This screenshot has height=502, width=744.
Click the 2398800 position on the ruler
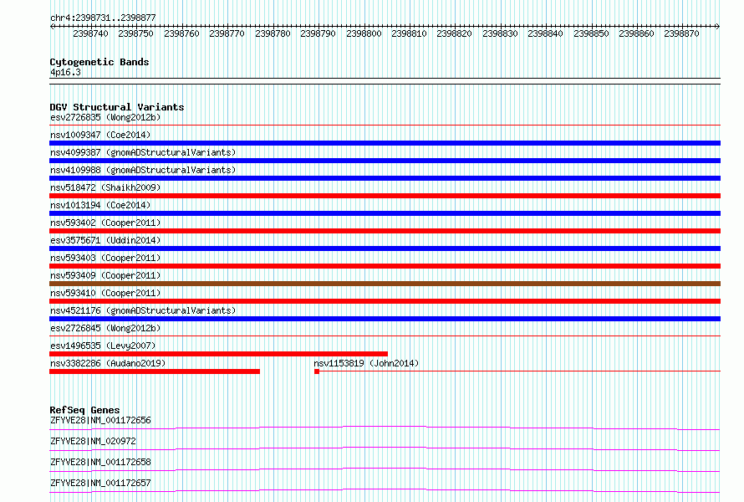pyautogui.click(x=364, y=33)
